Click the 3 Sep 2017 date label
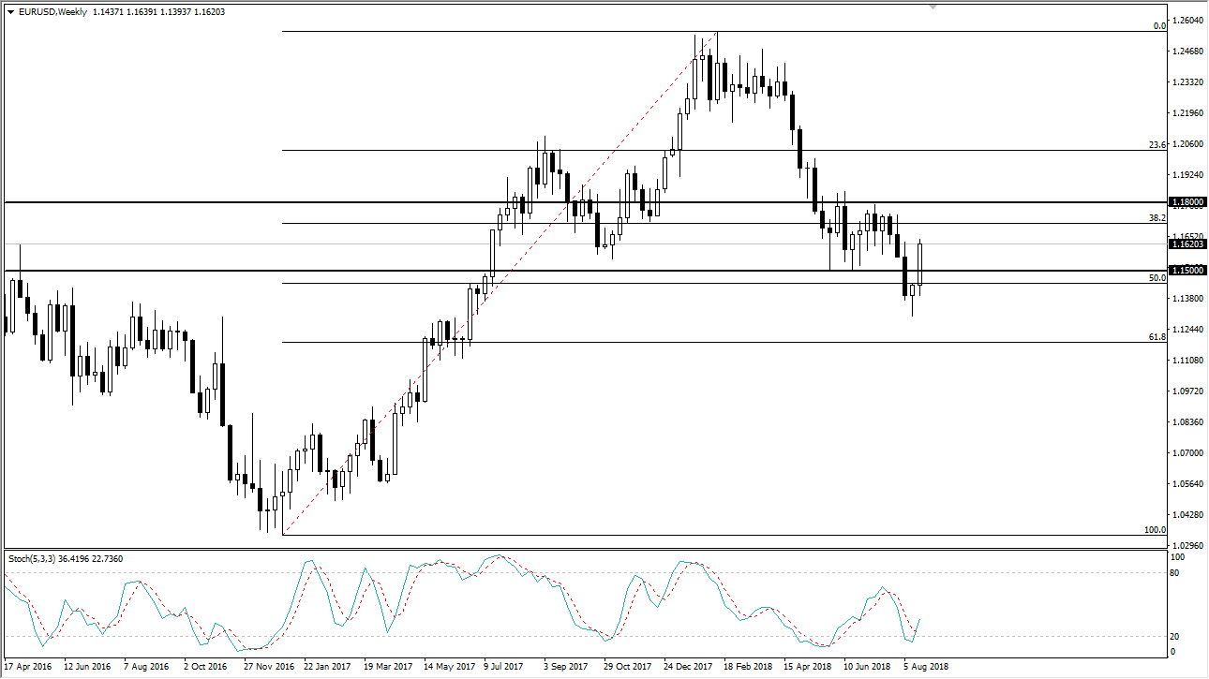The width and height of the screenshot is (1209, 679). pyautogui.click(x=567, y=667)
